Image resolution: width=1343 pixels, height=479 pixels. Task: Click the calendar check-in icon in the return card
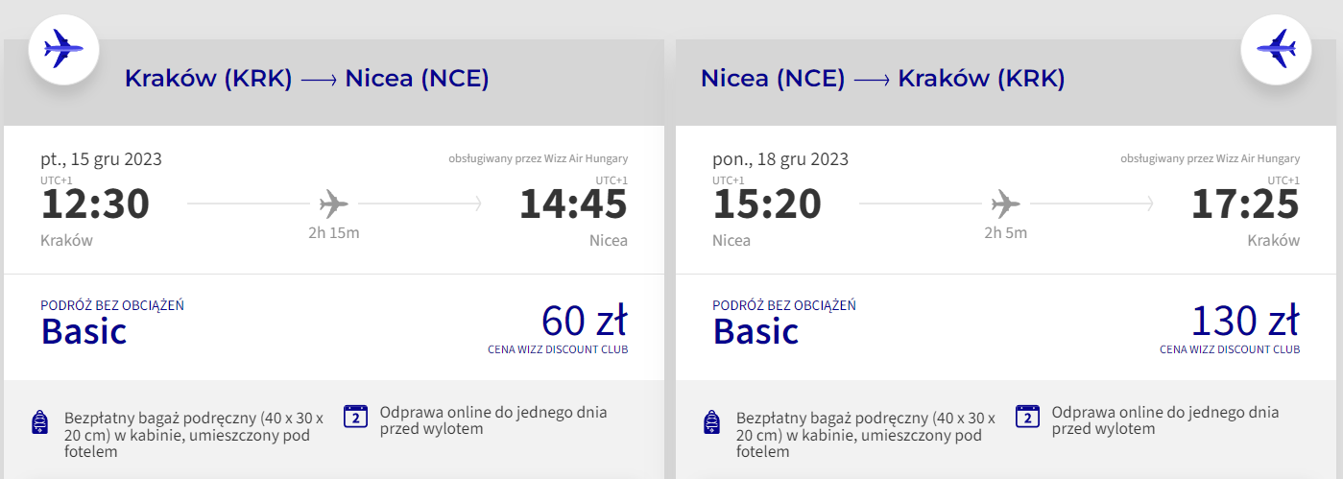1028,416
